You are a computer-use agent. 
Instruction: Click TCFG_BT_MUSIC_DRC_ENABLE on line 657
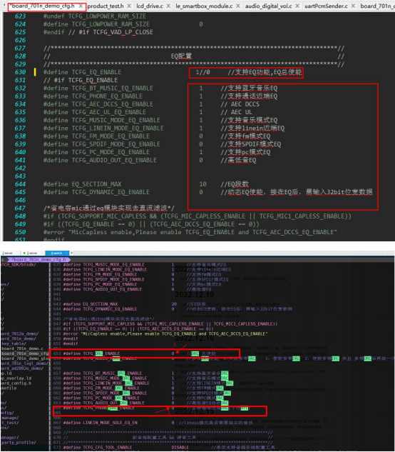tap(113, 373)
